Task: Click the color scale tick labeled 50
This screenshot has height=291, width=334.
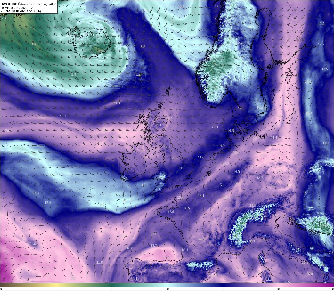Action: pos(332,289)
